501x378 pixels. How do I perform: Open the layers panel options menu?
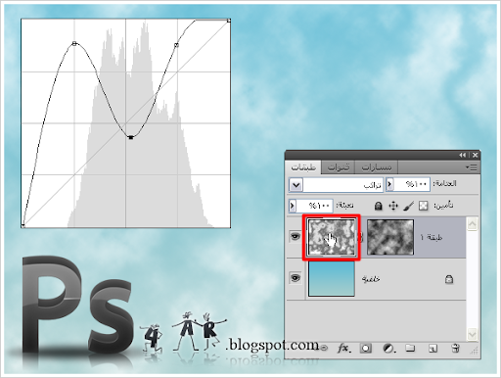click(472, 167)
